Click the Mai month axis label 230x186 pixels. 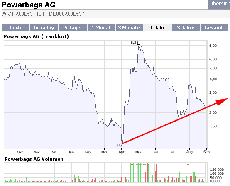pyautogui.click(x=138, y=152)
